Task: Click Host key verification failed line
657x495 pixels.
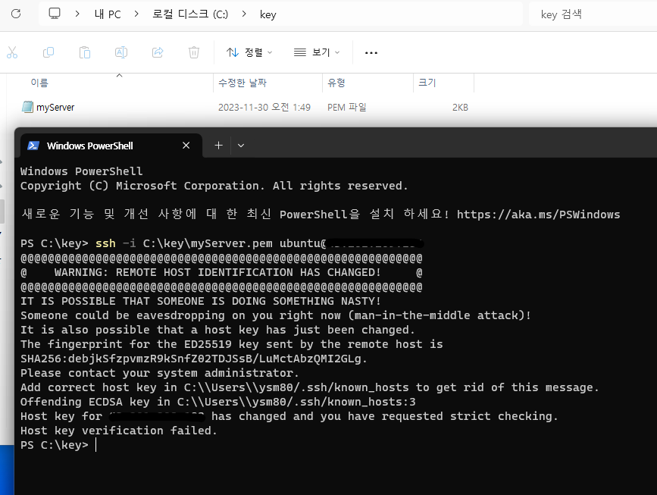Action: pyautogui.click(x=118, y=431)
